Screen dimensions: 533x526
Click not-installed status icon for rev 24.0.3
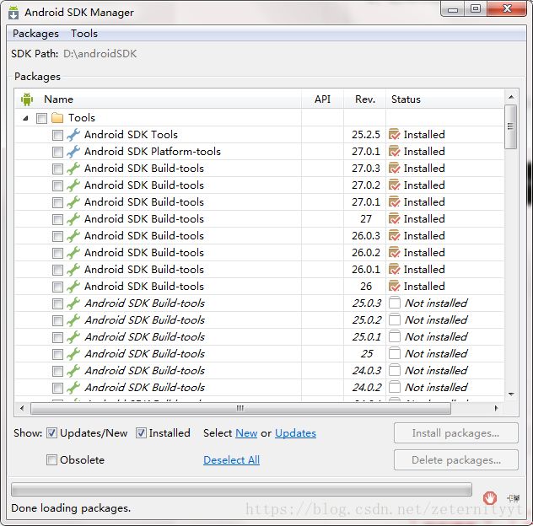(395, 370)
